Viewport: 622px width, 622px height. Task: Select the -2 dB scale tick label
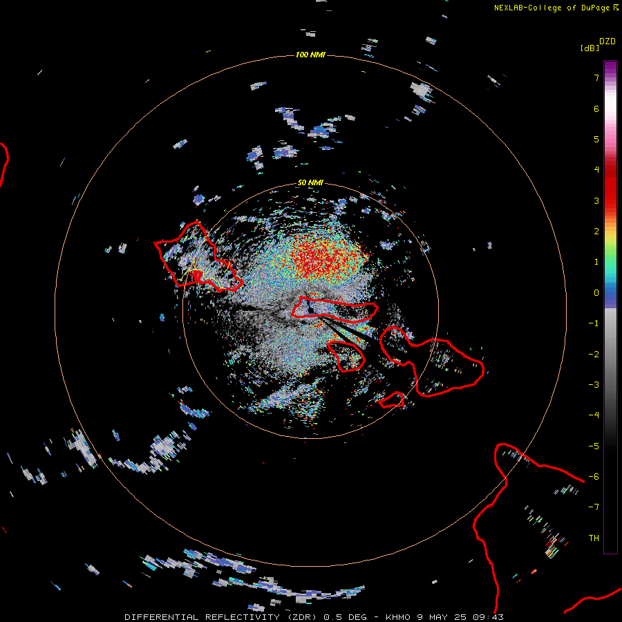coord(594,355)
